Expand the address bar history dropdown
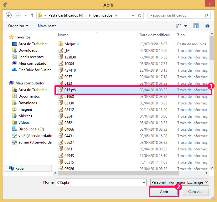Screen dimensions: 217x202 pos(133,15)
